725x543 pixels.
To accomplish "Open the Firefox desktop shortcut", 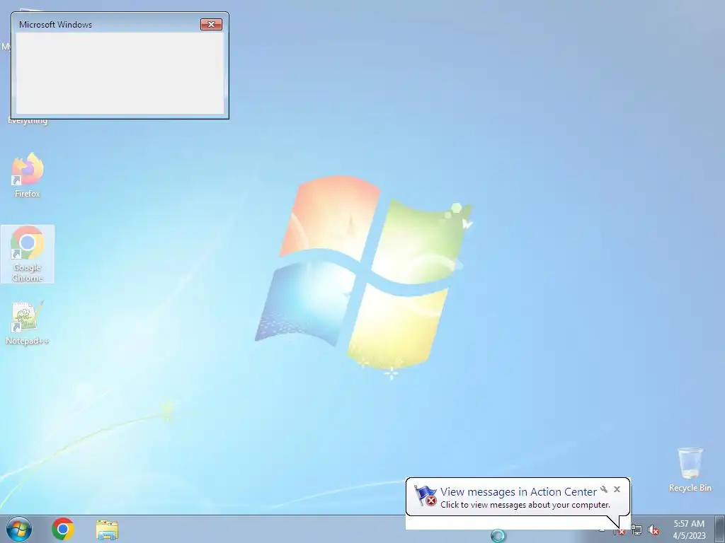I will [28, 175].
